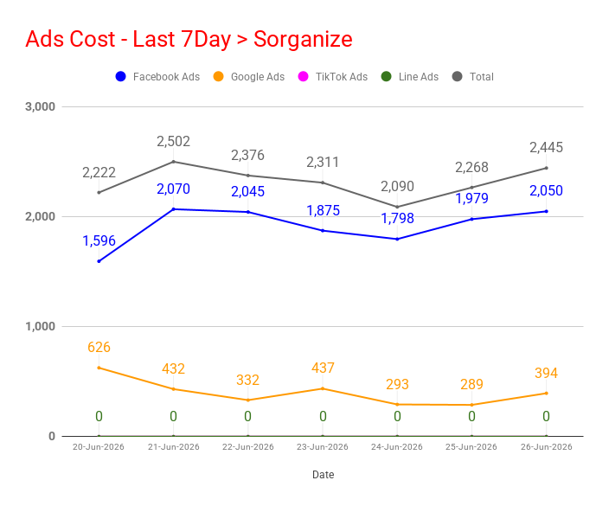Click the orange Google Ads legend dot
The width and height of the screenshot is (609, 506).
pyautogui.click(x=219, y=76)
